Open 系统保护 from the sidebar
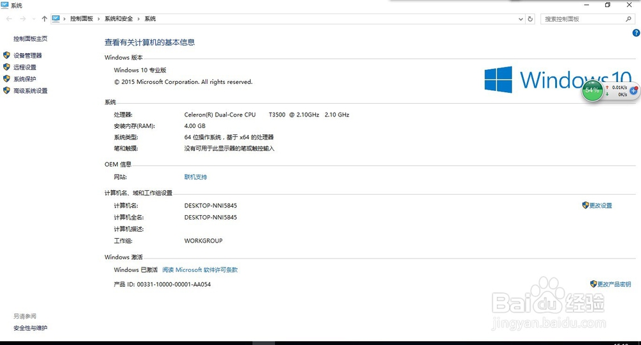641x345 pixels. (x=24, y=79)
